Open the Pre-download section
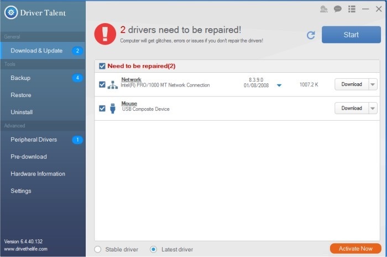 pos(43,157)
